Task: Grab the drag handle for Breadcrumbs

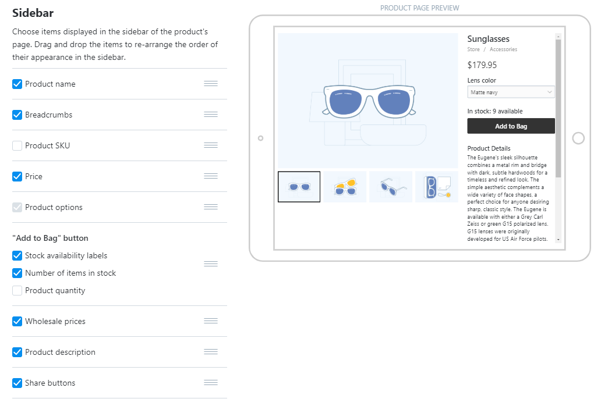Action: [211, 114]
